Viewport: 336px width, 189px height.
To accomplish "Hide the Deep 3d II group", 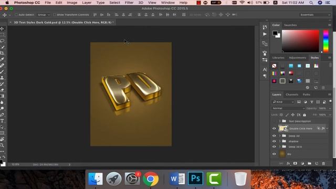I will tap(274, 147).
